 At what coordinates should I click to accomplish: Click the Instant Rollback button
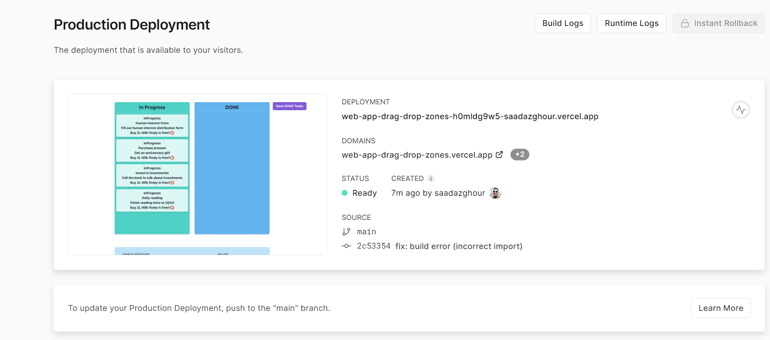[719, 23]
